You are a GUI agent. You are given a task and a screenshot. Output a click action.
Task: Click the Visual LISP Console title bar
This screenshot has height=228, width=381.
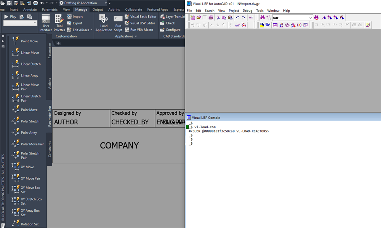[283, 118]
